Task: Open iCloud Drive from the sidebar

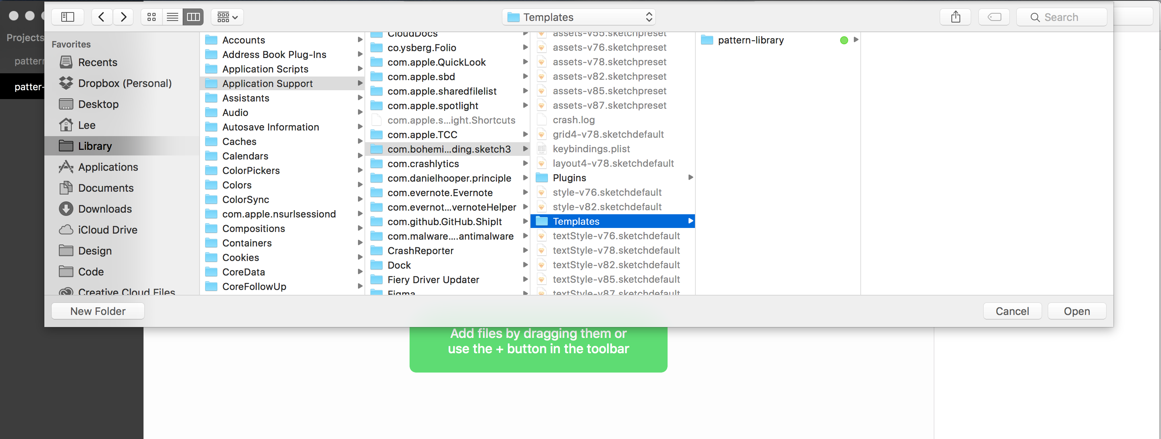Action: pyautogui.click(x=107, y=230)
